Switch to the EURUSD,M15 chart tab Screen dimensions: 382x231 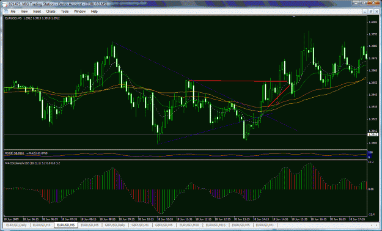[x=216, y=225]
